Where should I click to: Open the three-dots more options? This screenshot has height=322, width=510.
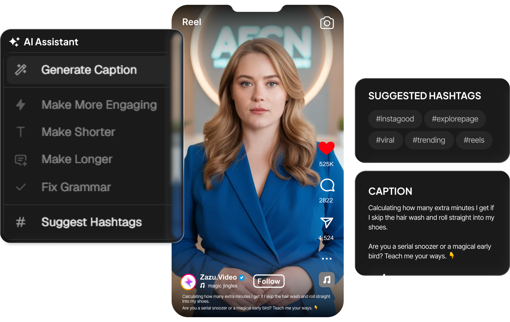[x=327, y=259]
